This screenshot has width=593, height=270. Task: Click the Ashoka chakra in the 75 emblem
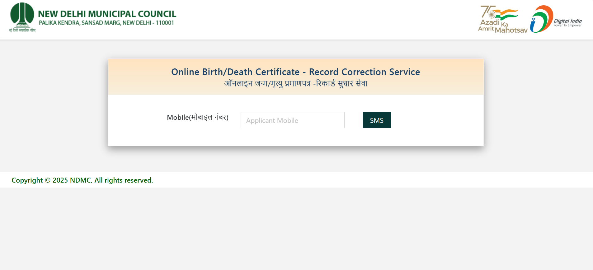tap(492, 15)
